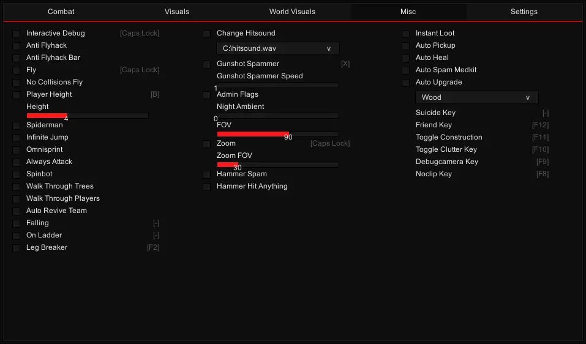Click the Zoom FOV slider
Screen dimensions: 586x344
tap(277, 164)
